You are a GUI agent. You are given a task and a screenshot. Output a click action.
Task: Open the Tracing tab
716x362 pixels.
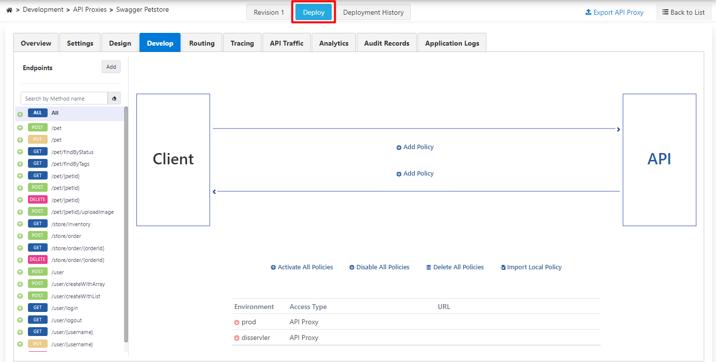(x=242, y=43)
